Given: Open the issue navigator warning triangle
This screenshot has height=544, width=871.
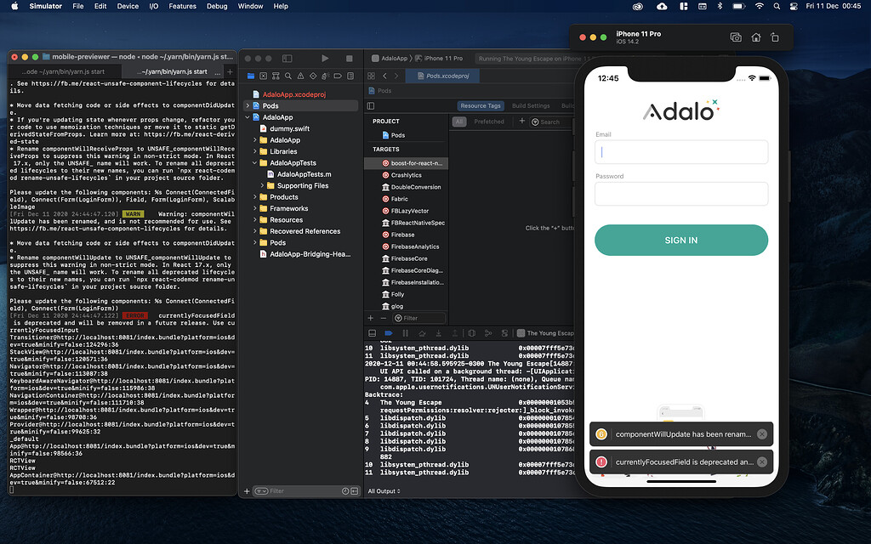Looking at the screenshot, I should coord(300,76).
